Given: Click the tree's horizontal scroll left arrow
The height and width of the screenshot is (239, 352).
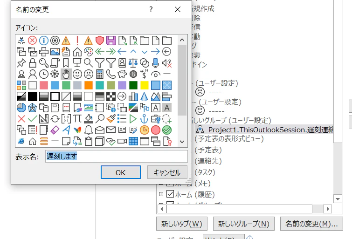Looking at the screenshot, I should click(x=162, y=209).
